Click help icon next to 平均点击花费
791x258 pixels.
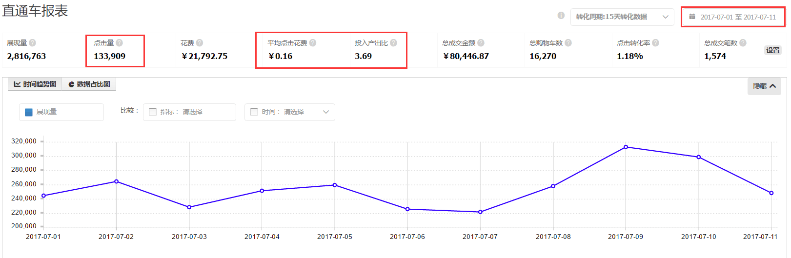(x=313, y=43)
